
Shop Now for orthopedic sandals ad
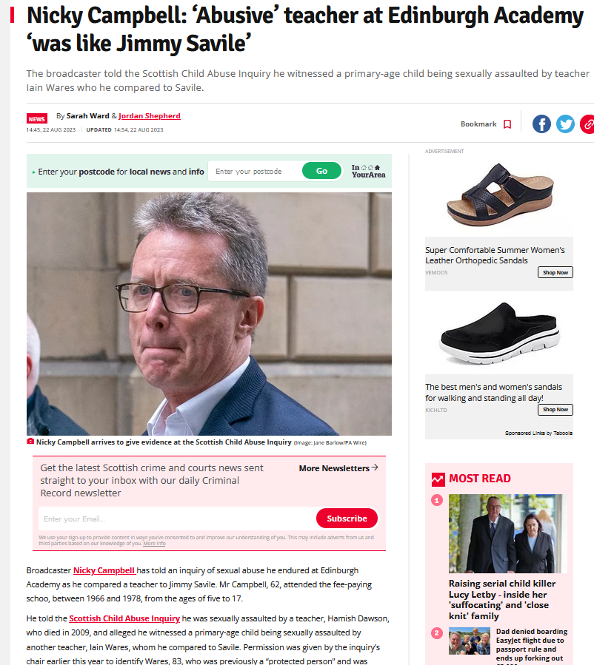pyautogui.click(x=555, y=272)
